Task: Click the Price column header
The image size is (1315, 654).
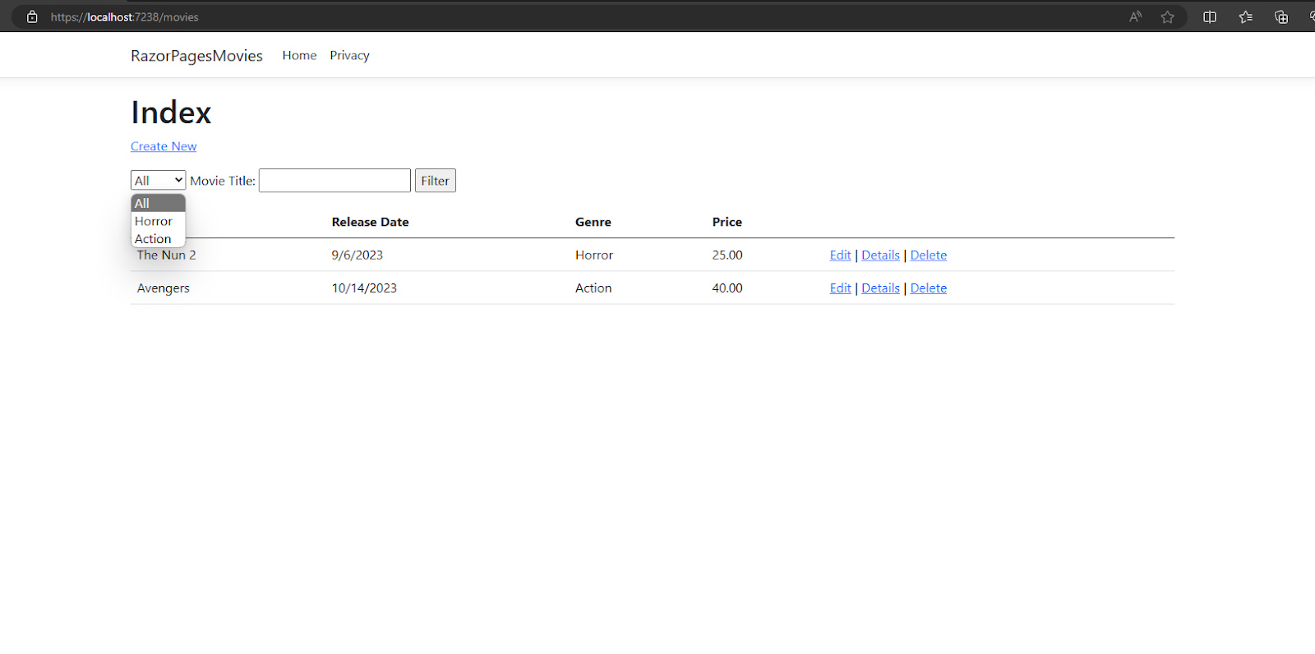Action: 727,222
